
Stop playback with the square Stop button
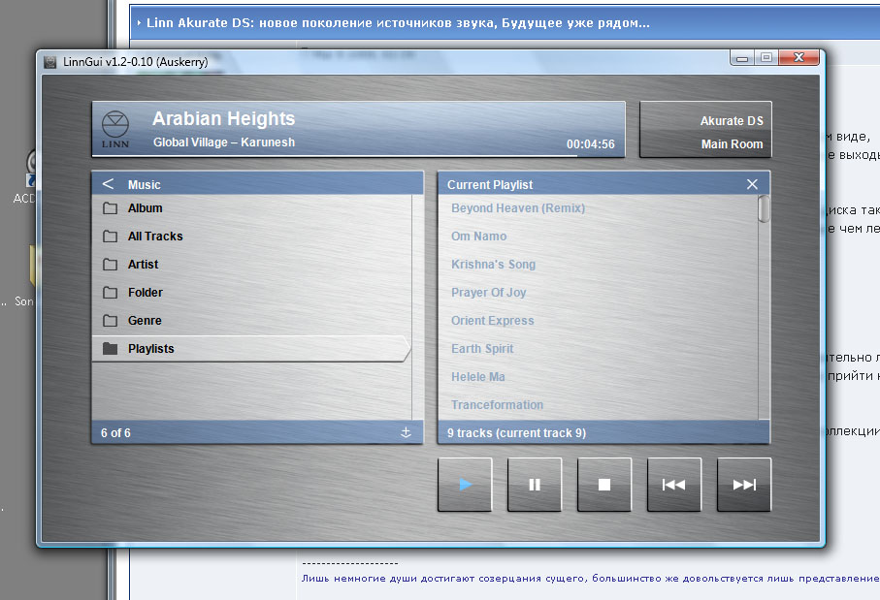[604, 485]
